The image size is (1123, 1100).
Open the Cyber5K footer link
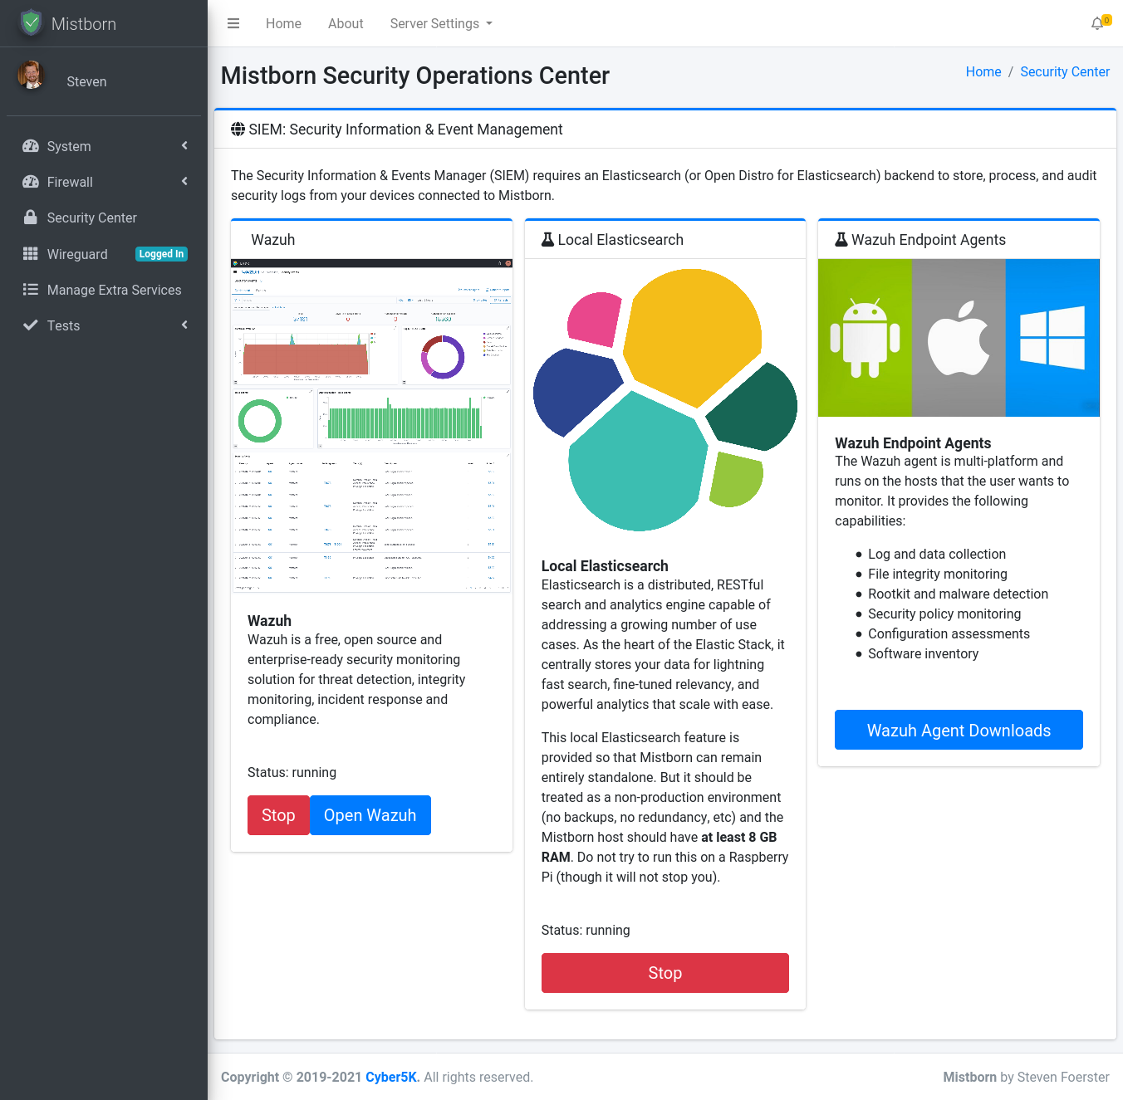(392, 1077)
